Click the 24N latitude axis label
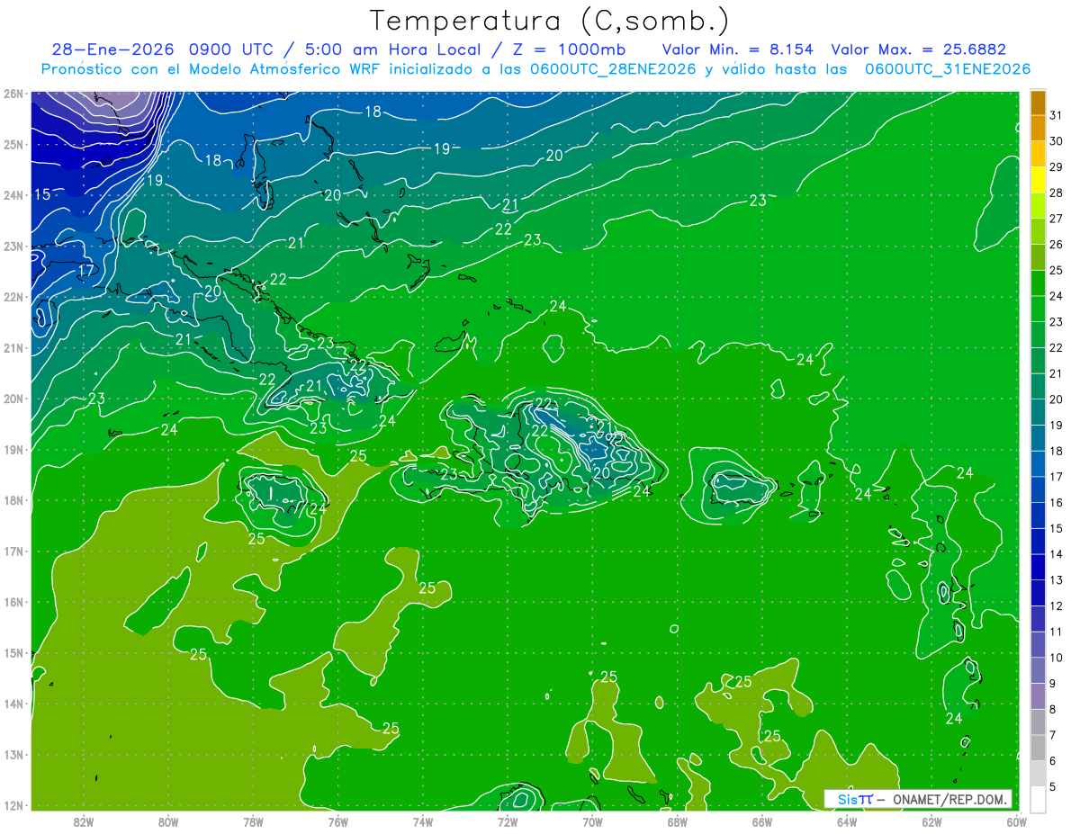 13,195
